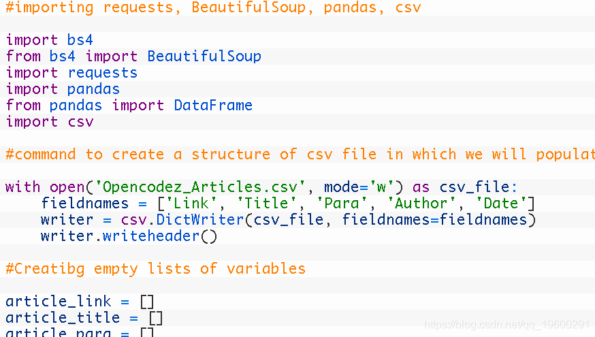Click DataFrame in the pandas import line
This screenshot has width=595, height=337.
click(x=213, y=105)
